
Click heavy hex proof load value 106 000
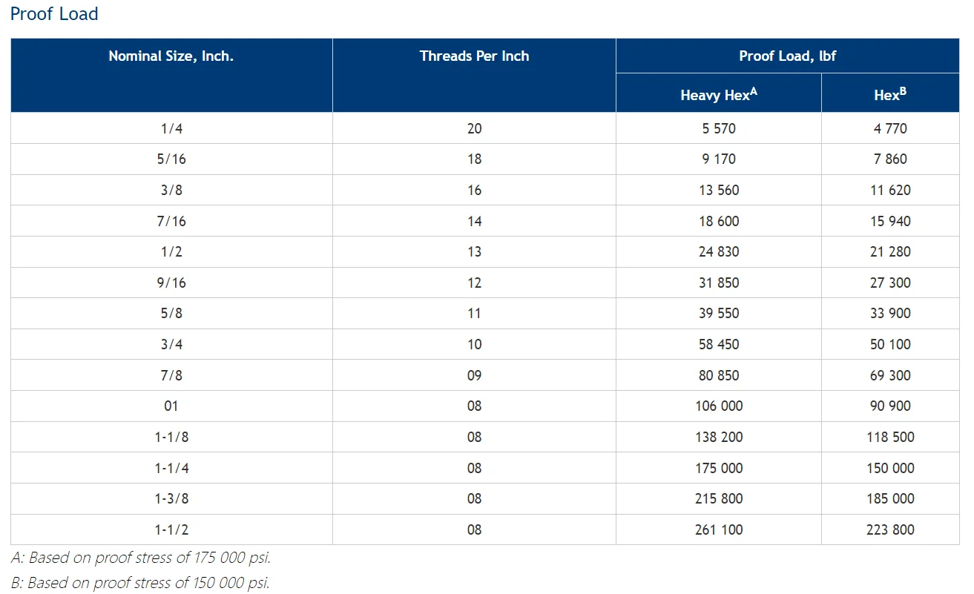tap(719, 406)
